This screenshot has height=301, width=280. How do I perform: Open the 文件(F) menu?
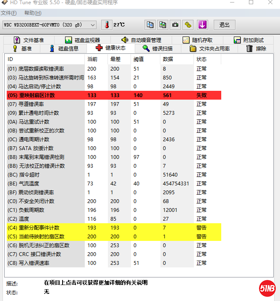[9, 13]
